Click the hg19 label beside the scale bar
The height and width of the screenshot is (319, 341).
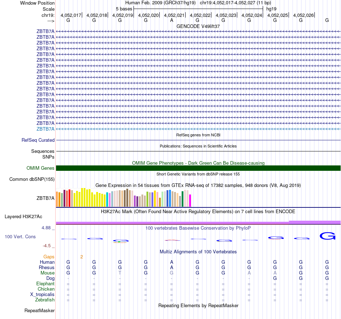[x=271, y=9]
